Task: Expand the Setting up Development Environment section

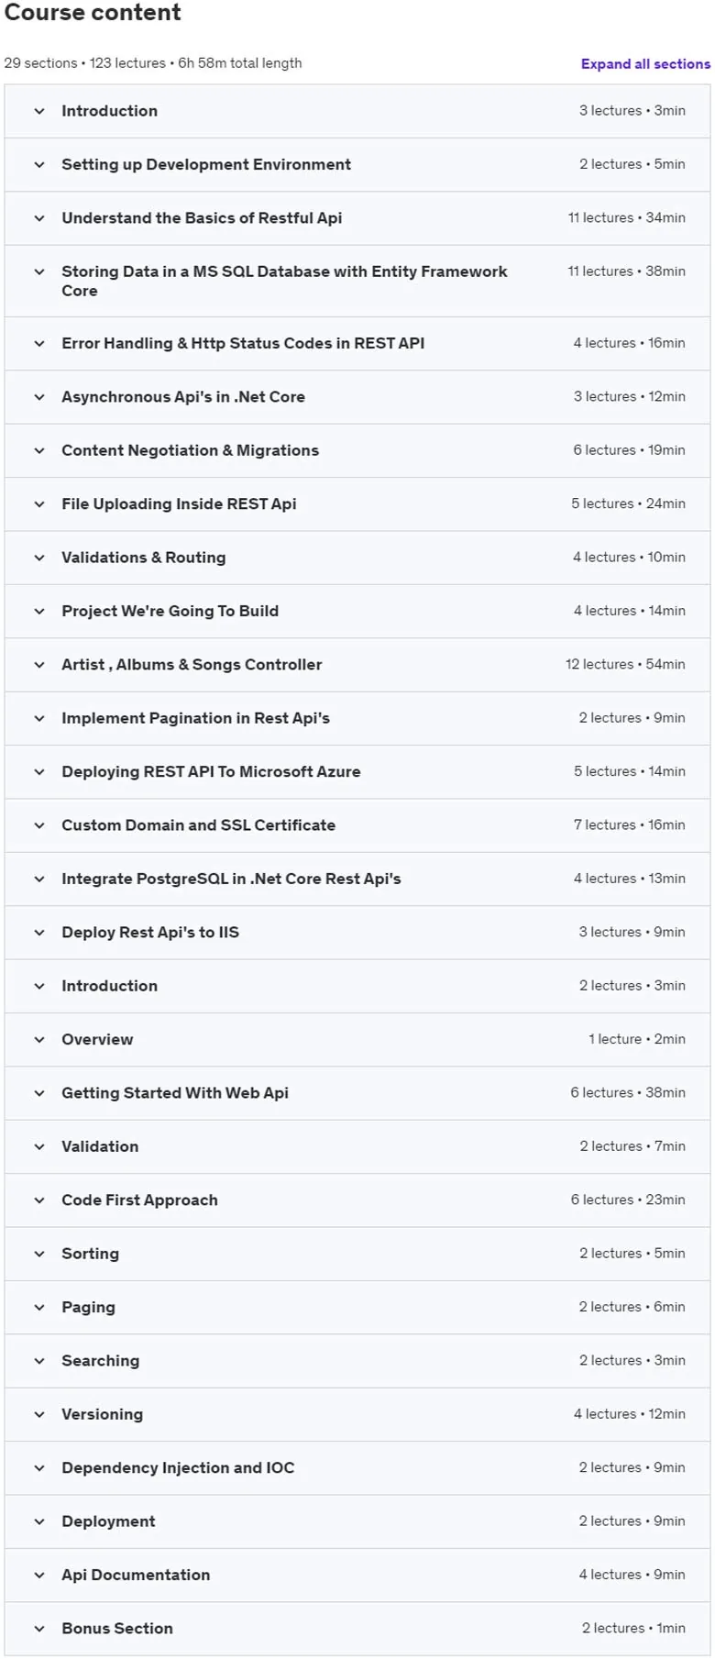Action: coord(357,165)
